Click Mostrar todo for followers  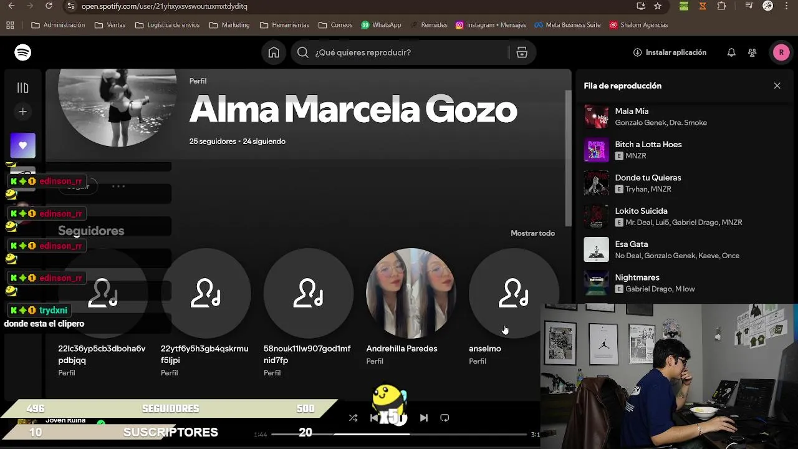coord(532,233)
